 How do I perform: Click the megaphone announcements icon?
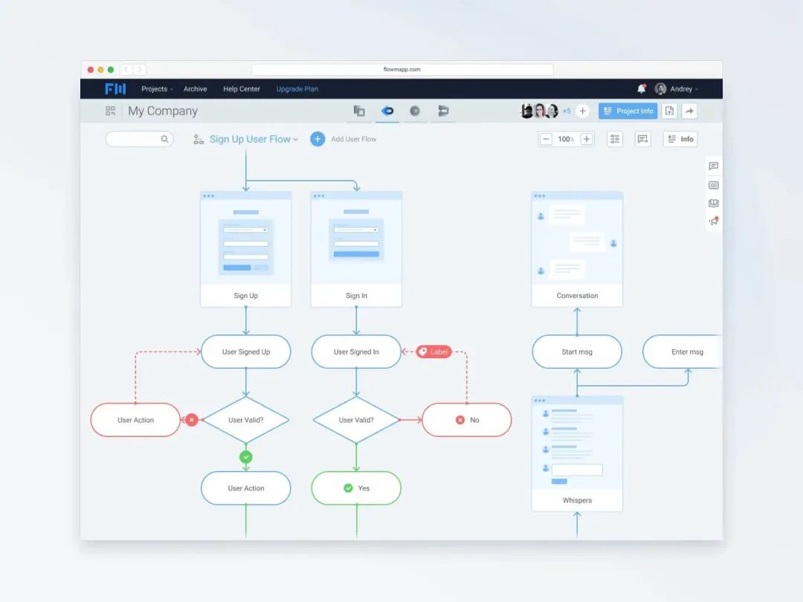713,221
